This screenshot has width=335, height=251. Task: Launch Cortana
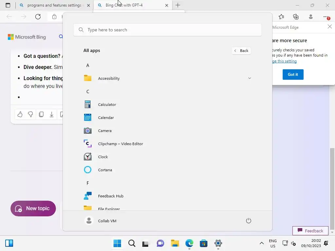click(x=167, y=170)
